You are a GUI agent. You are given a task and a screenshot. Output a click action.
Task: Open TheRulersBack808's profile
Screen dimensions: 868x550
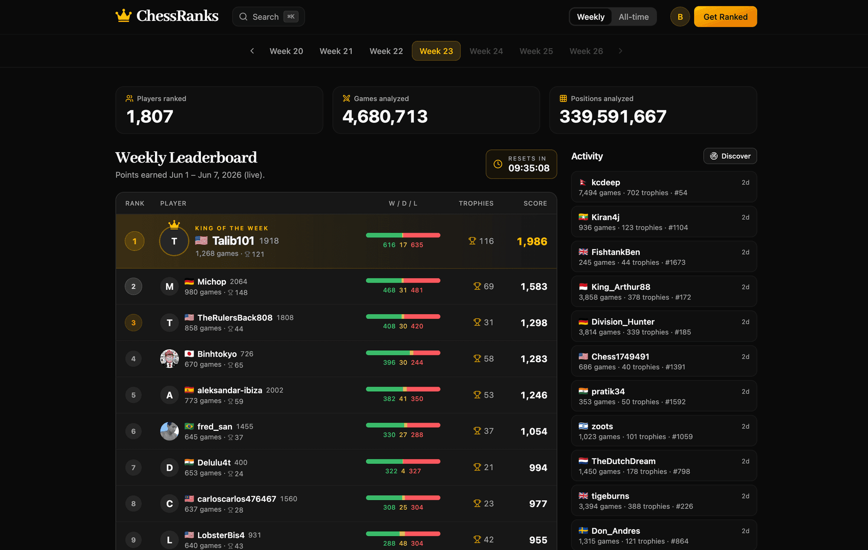click(x=235, y=318)
